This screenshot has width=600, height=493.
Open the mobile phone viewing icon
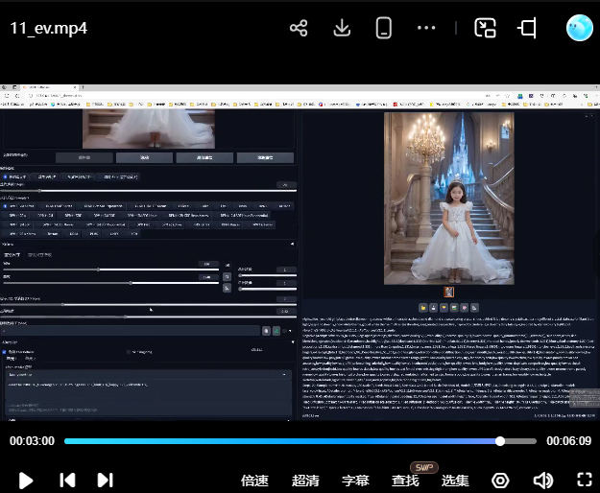(x=384, y=28)
